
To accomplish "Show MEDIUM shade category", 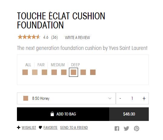I will click(58, 65).
